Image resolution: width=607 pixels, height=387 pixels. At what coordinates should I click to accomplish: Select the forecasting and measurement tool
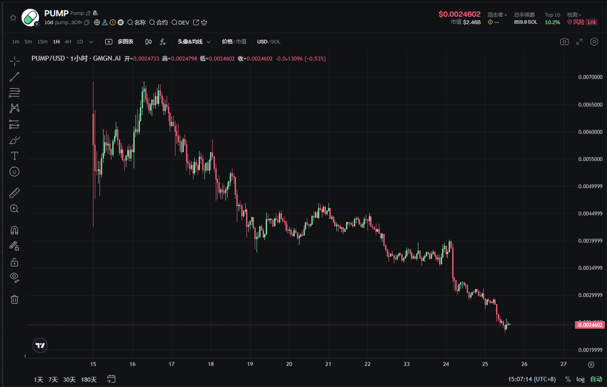pos(14,124)
